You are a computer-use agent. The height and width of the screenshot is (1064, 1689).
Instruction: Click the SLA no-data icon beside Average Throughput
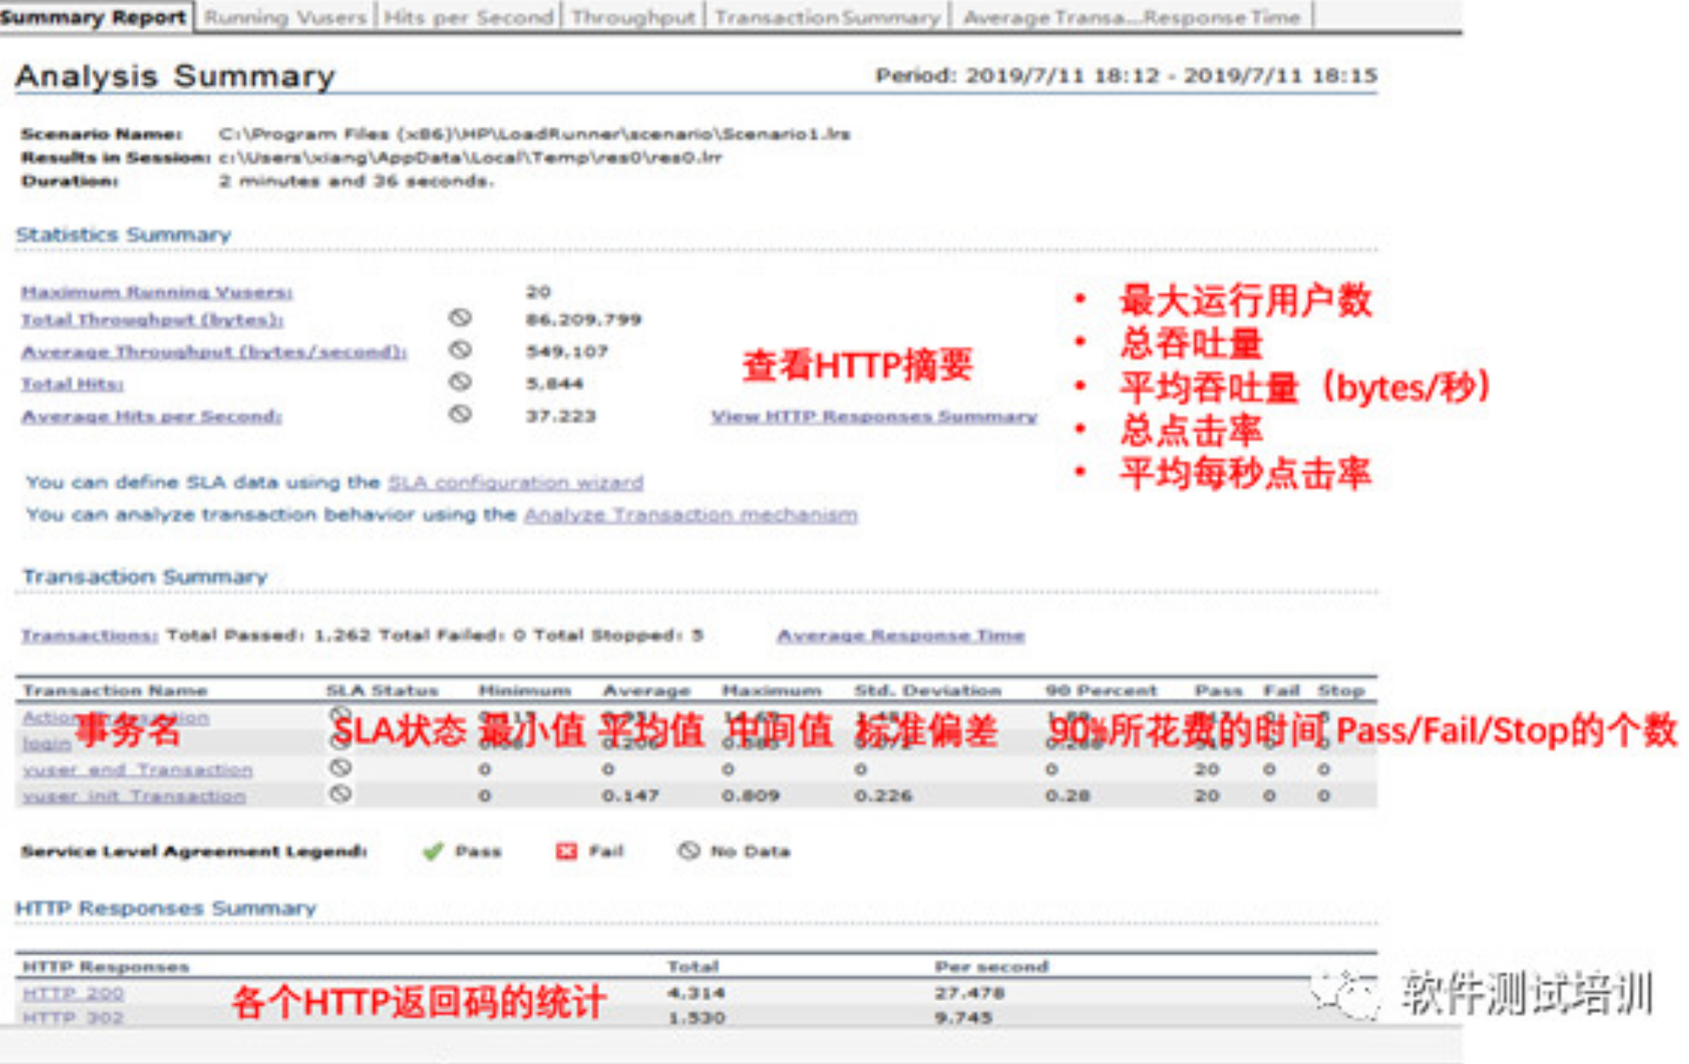point(460,349)
